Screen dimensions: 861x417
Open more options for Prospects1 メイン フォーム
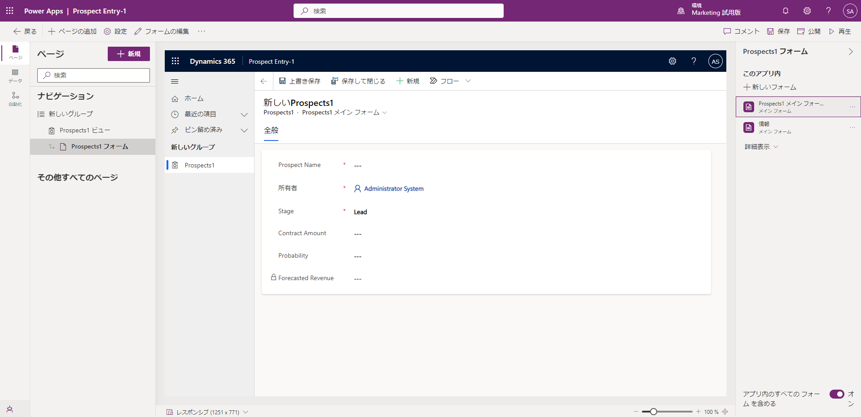852,107
